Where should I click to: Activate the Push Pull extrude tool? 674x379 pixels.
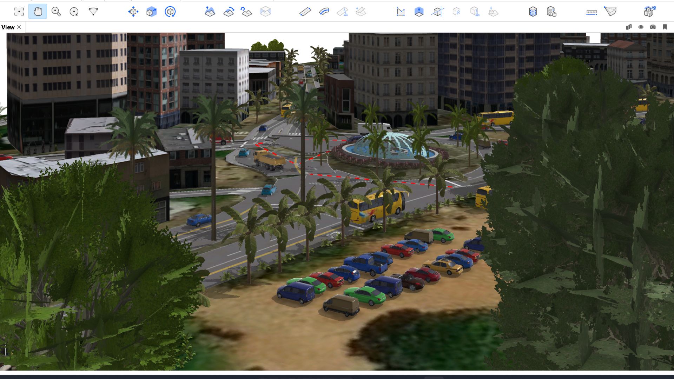click(x=419, y=12)
